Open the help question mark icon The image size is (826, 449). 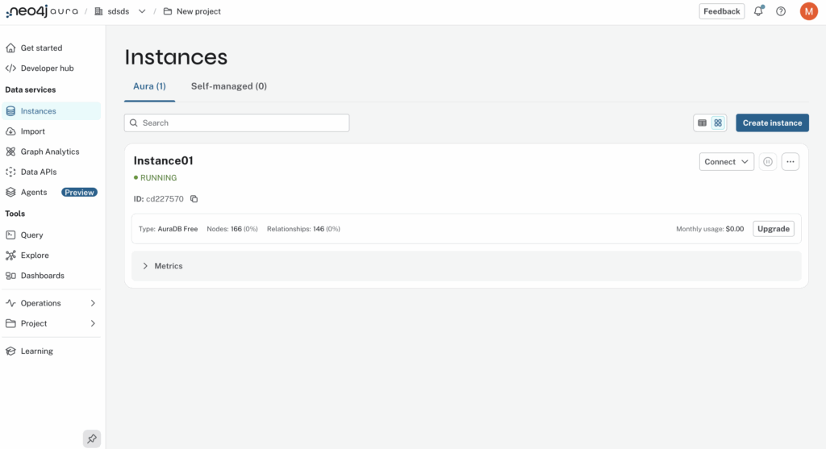781,11
